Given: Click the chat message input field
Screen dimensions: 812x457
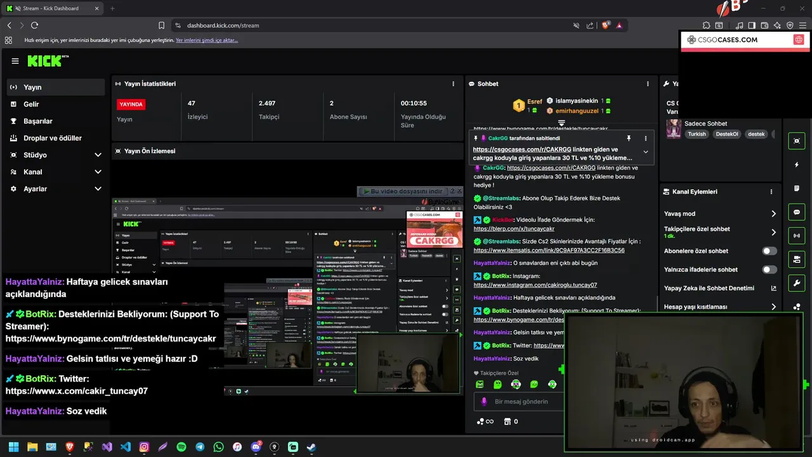Looking at the screenshot, I should tap(520, 402).
